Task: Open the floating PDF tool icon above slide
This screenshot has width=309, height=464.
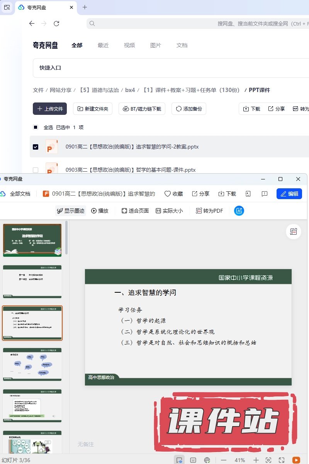Action: click(294, 232)
